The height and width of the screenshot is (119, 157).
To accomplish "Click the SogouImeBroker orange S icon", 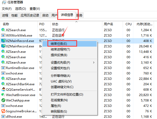I will click(3, 111).
